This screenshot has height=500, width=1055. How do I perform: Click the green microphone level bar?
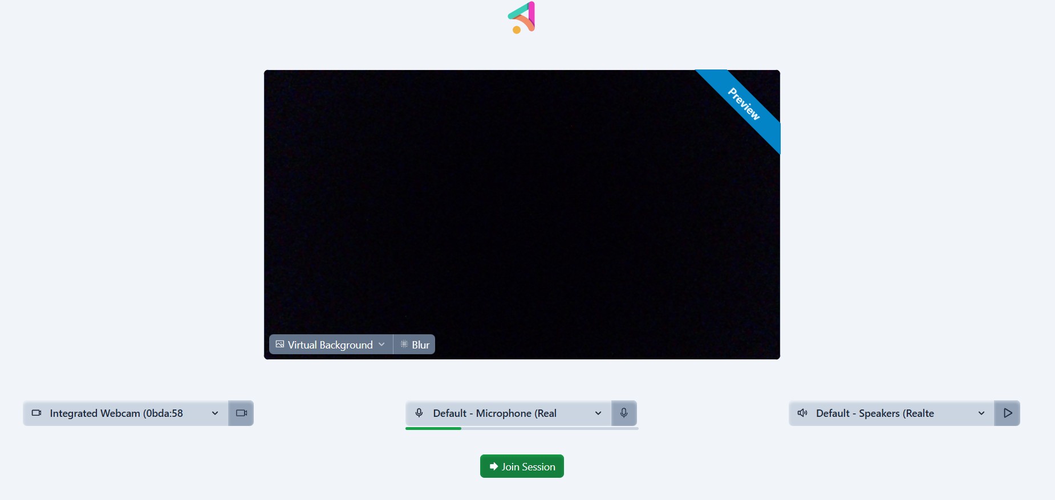click(x=433, y=428)
